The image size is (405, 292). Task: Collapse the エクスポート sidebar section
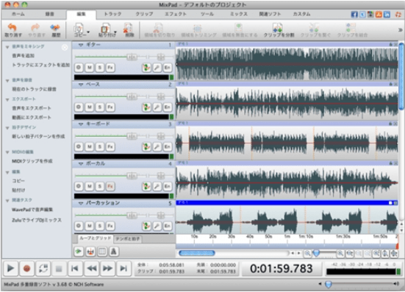click(x=7, y=99)
